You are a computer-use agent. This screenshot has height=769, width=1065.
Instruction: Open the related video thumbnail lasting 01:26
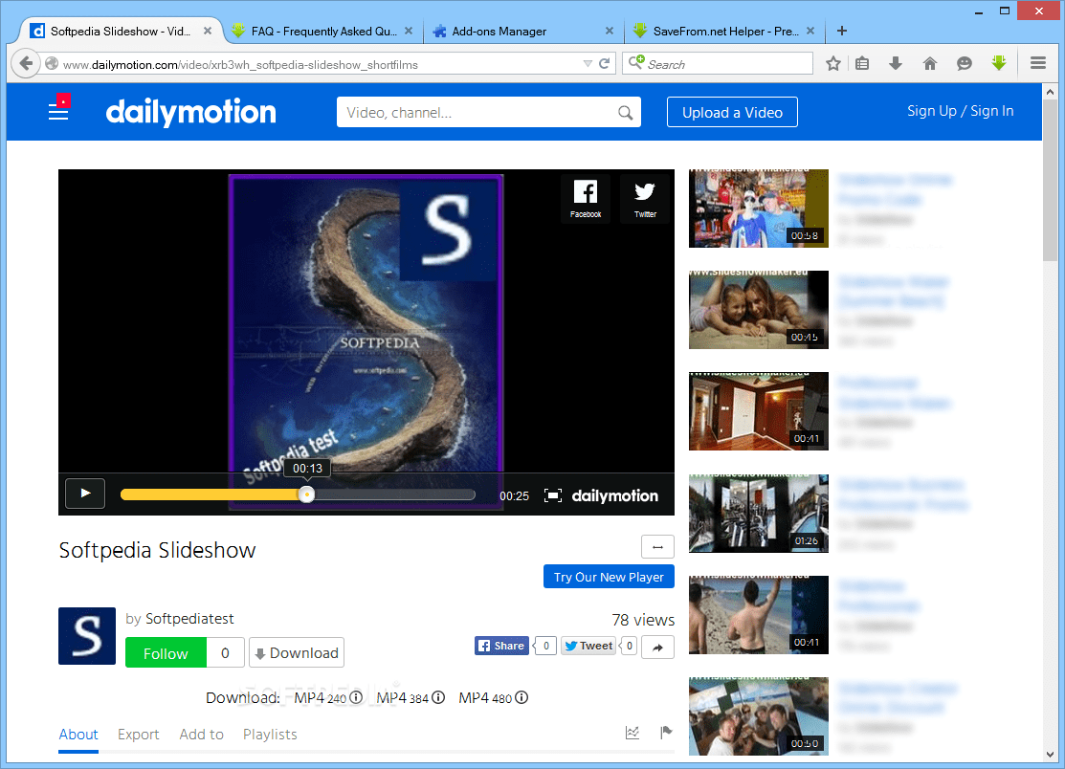[759, 513]
